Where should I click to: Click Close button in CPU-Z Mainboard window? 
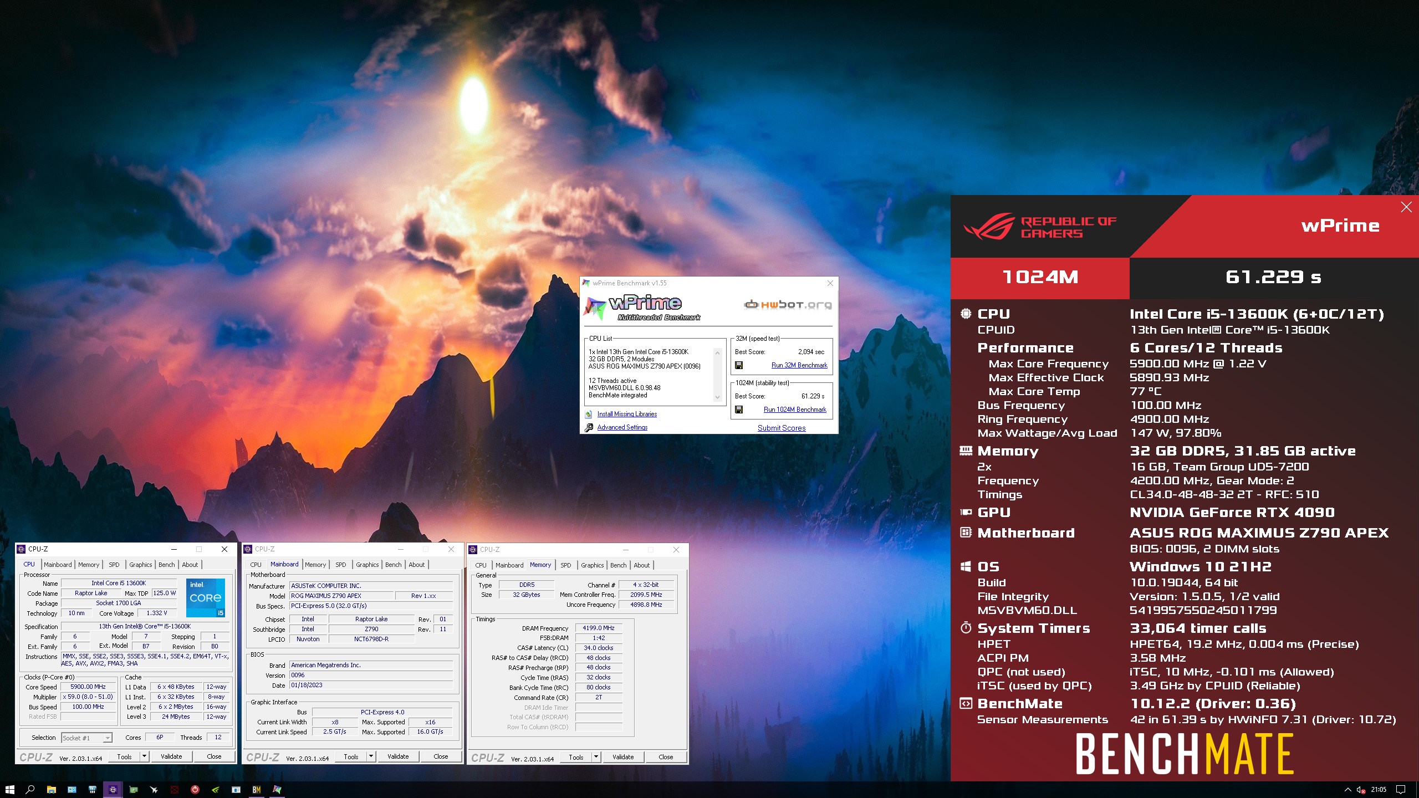pyautogui.click(x=441, y=756)
